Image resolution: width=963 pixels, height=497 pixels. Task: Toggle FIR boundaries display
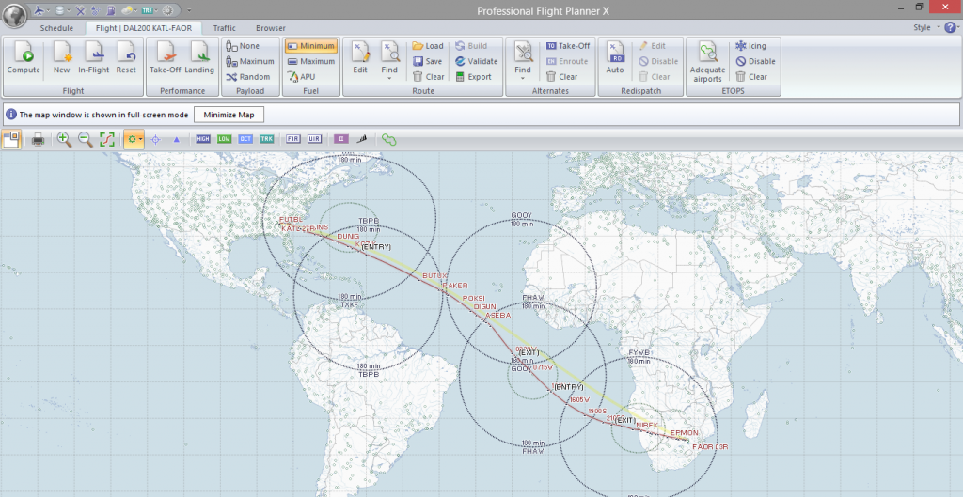click(x=293, y=139)
